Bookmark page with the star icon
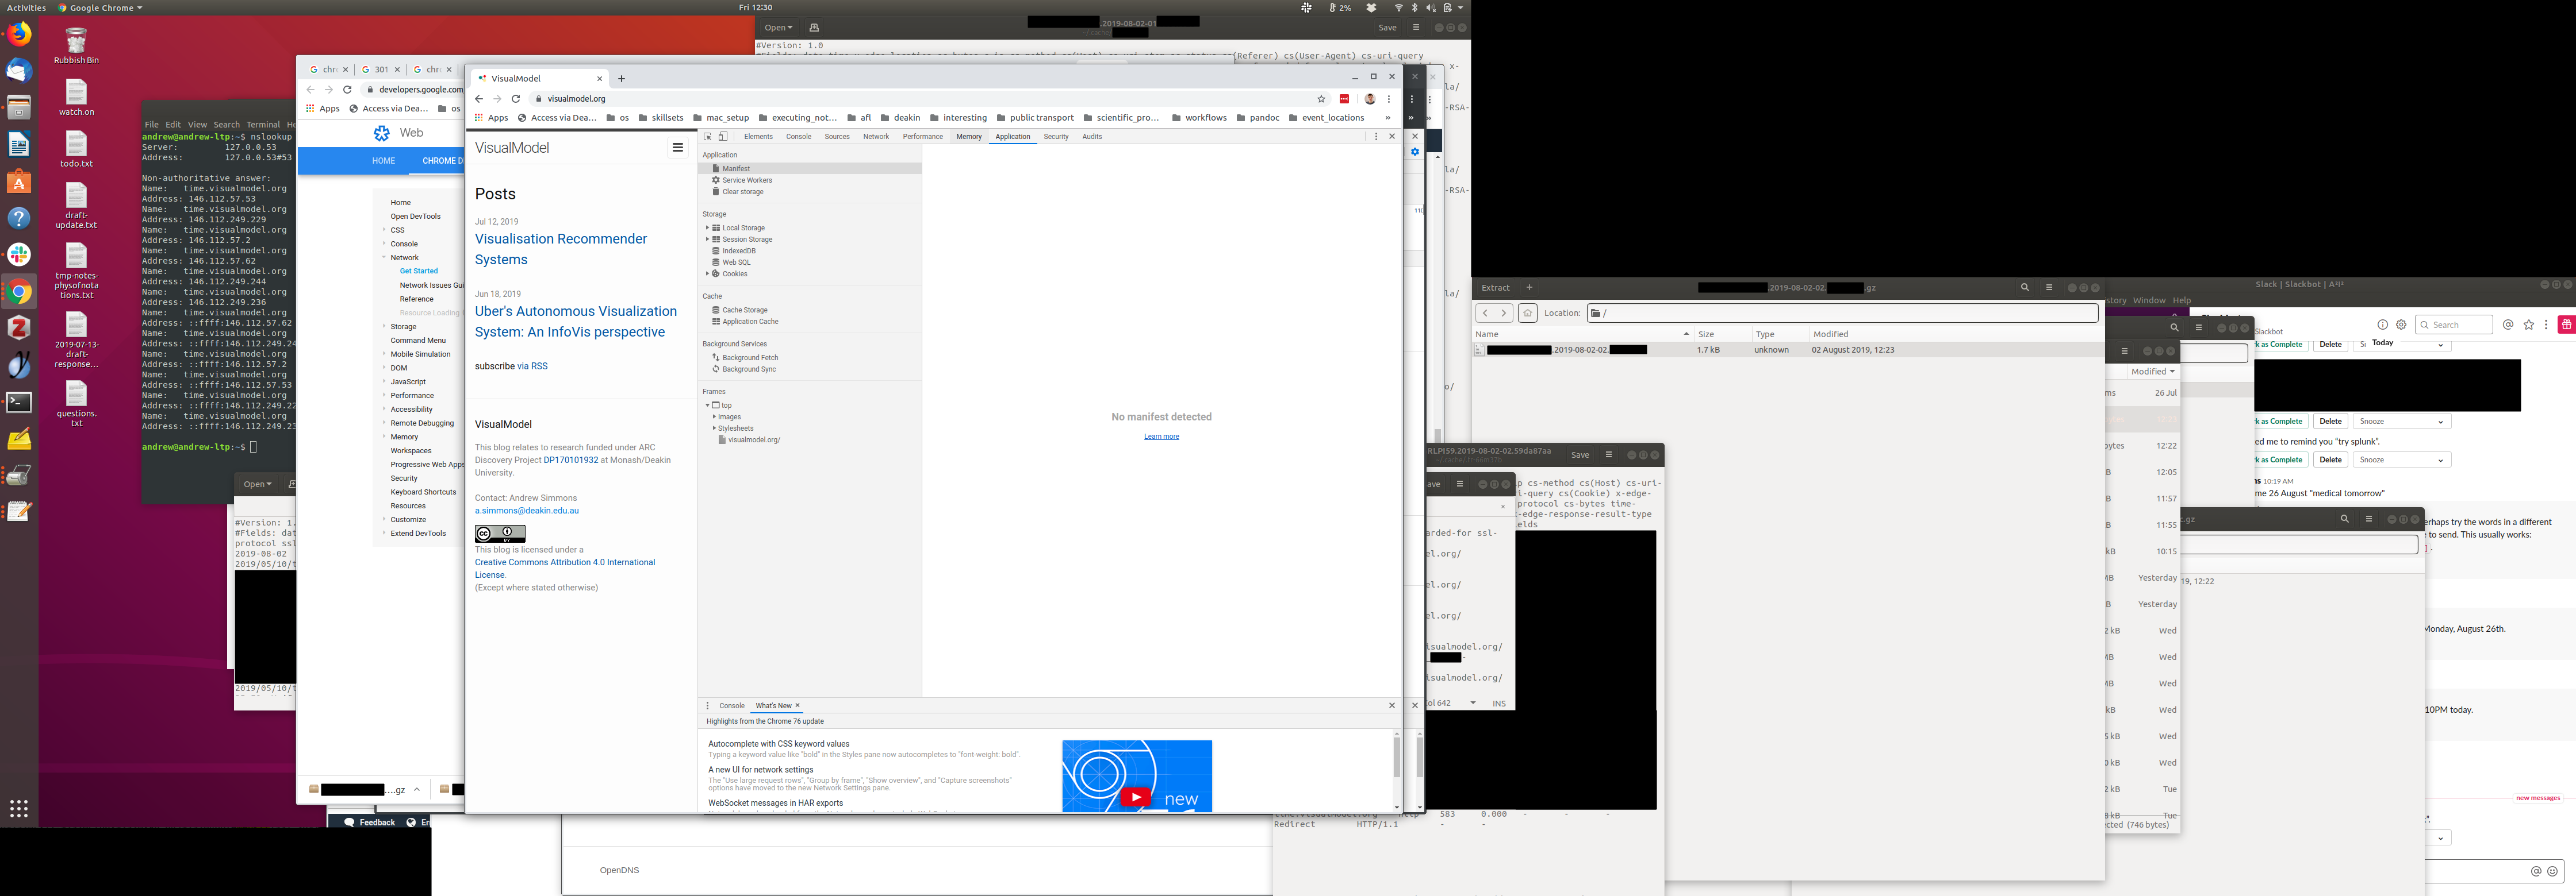2576x896 pixels. pyautogui.click(x=1321, y=99)
